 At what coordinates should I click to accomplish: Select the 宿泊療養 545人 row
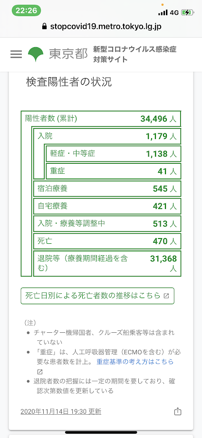pos(107,189)
